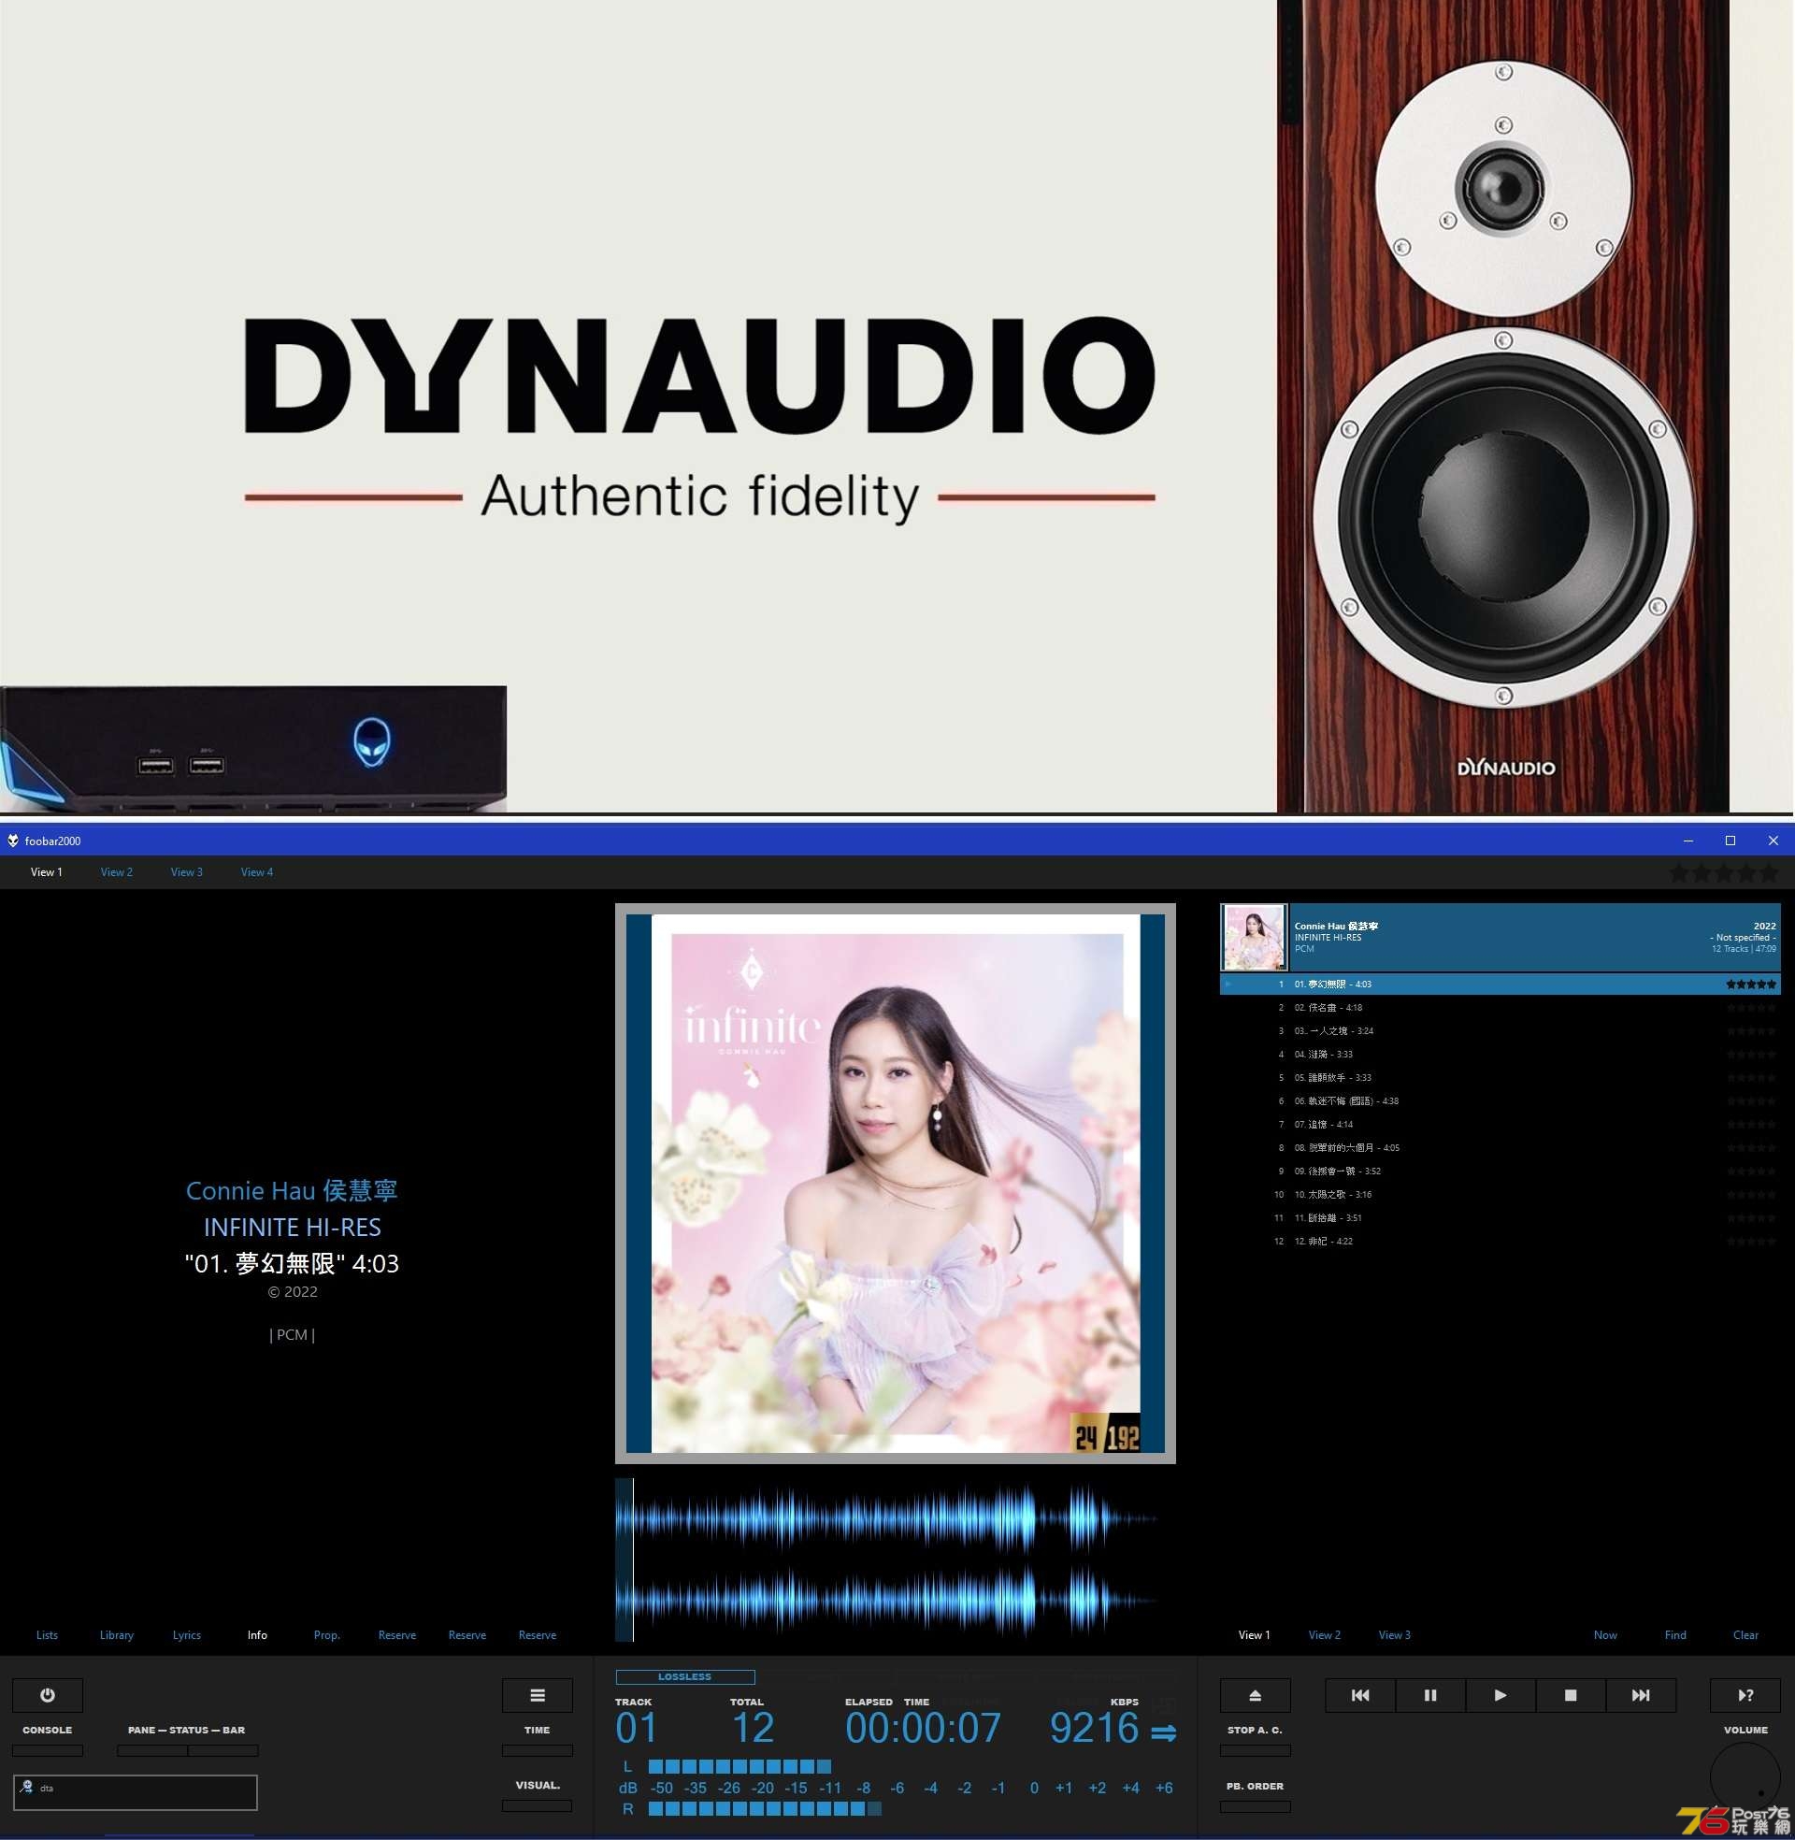This screenshot has width=1795, height=1840.
Task: Select playlist View 3 tab near Now button
Action: (1394, 1635)
